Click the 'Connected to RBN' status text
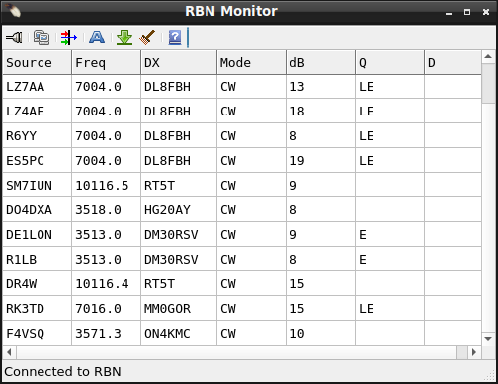Viewport: 498px width, 384px height. coord(62,372)
